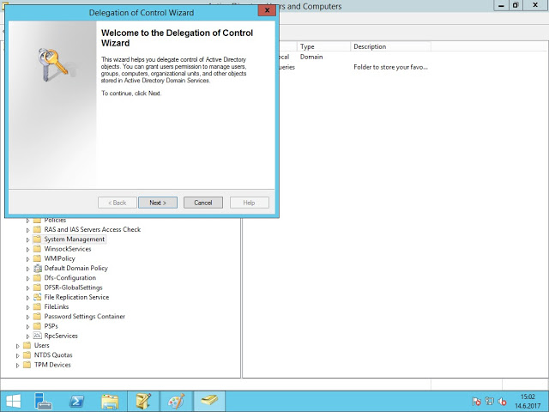This screenshot has height=412, width=549.
Task: Cancel the Delegation of Control Wizard
Action: [203, 203]
